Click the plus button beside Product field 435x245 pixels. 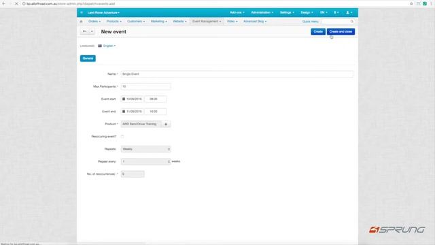166,124
